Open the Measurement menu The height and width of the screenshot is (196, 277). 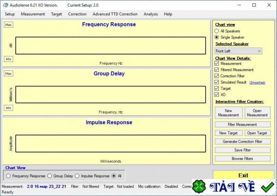coord(33,14)
